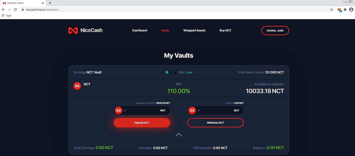
Task: Go forward with the browser forward arrow
Action: [x=9, y=10]
